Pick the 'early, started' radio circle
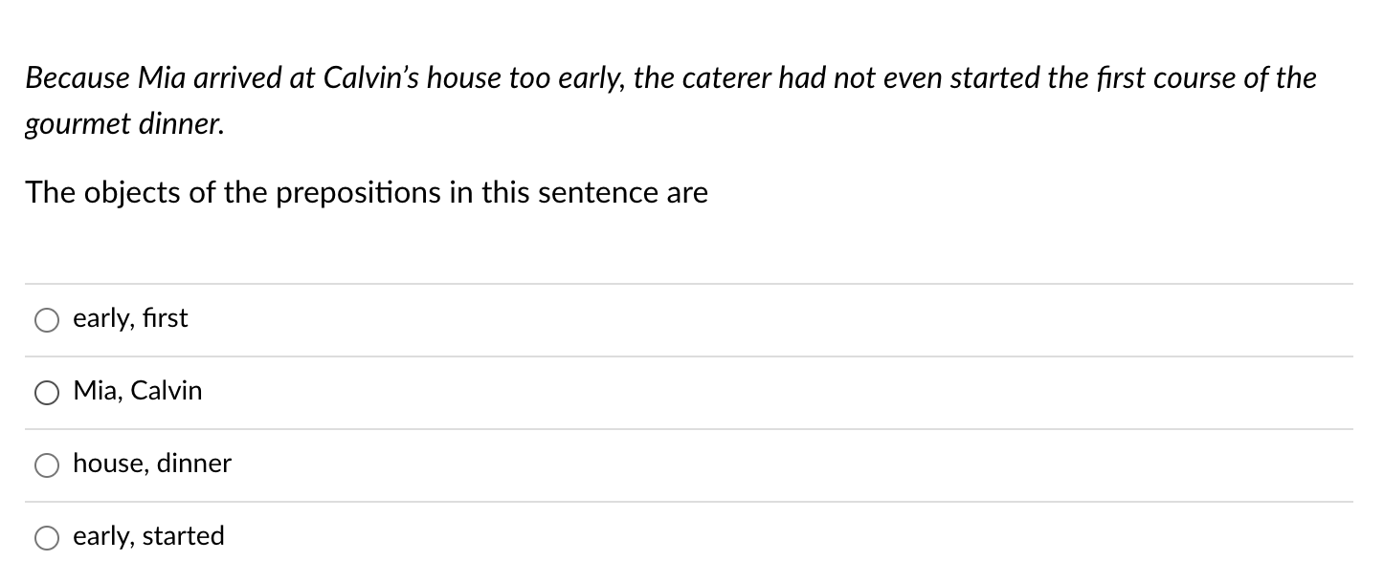Screen dimensions: 1384x583 47,538
